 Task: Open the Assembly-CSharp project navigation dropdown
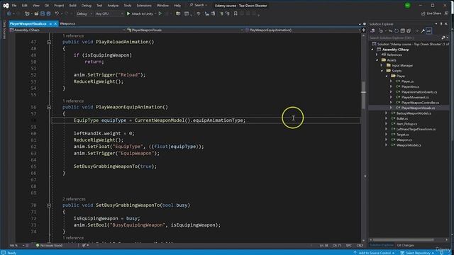[x=67, y=30]
